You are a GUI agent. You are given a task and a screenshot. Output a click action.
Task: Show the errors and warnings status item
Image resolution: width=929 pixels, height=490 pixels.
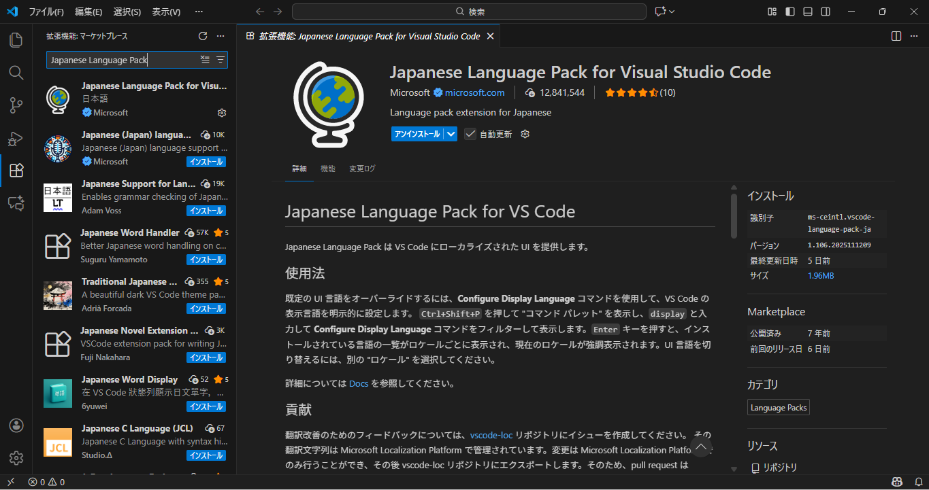coord(46,482)
